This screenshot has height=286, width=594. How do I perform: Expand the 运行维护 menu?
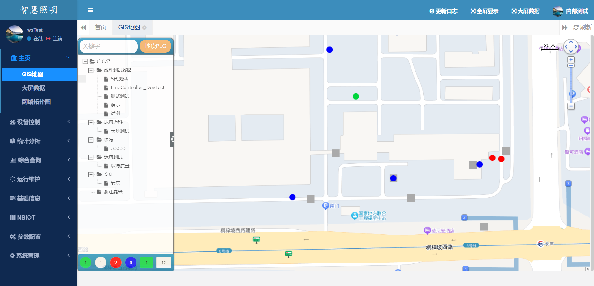pos(39,179)
